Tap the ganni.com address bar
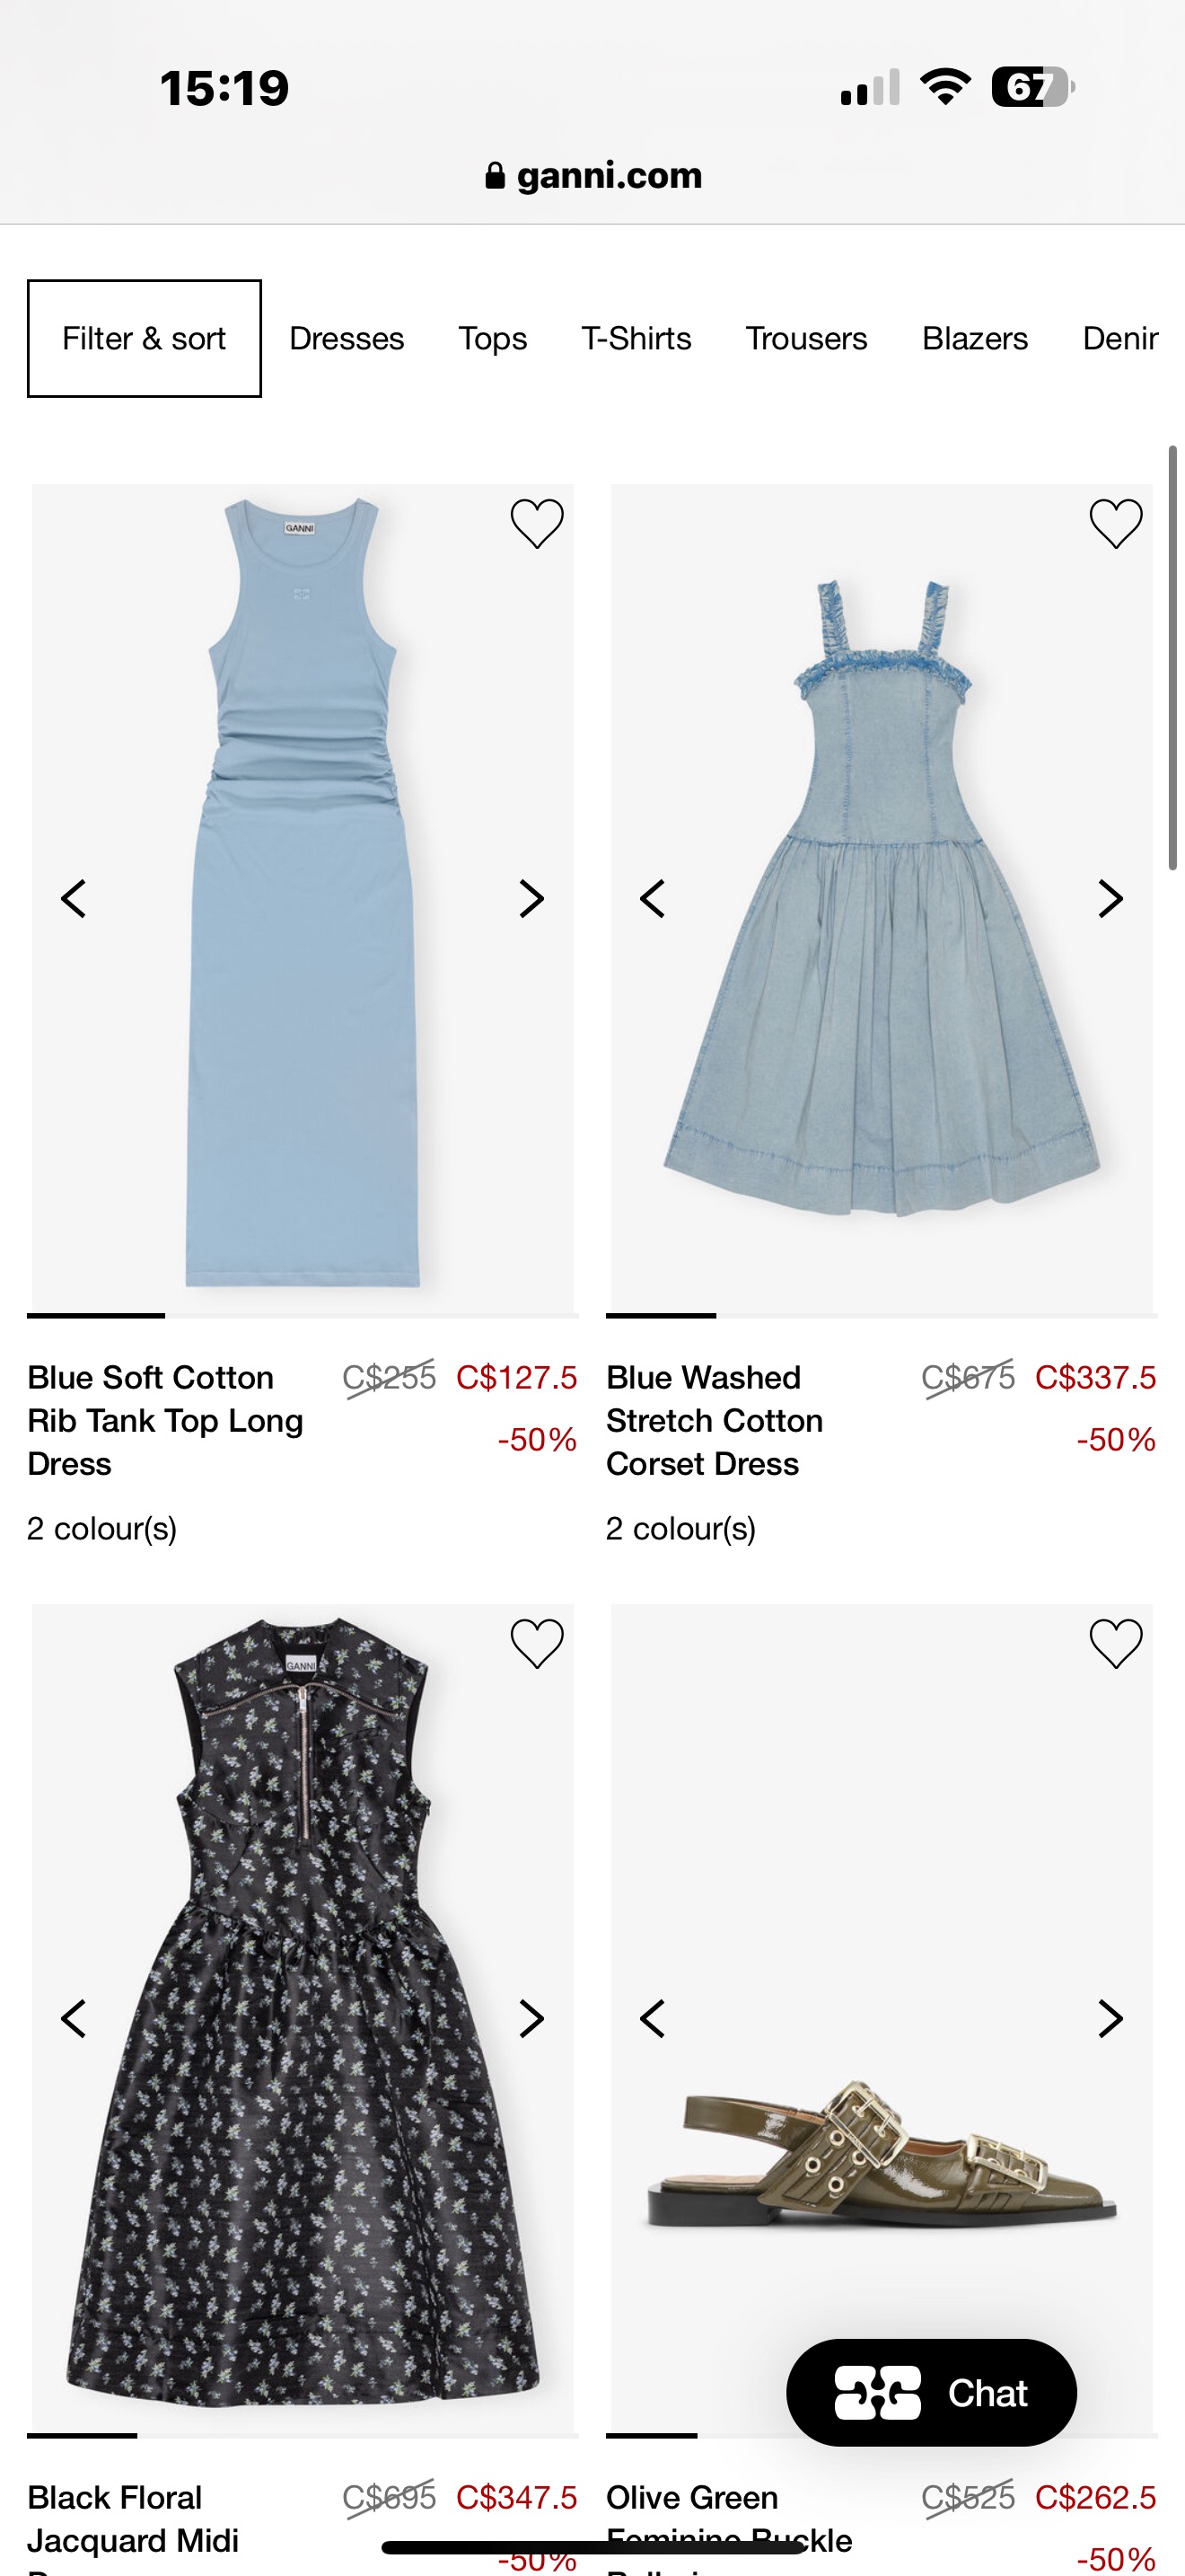The image size is (1185, 2576). pos(593,176)
